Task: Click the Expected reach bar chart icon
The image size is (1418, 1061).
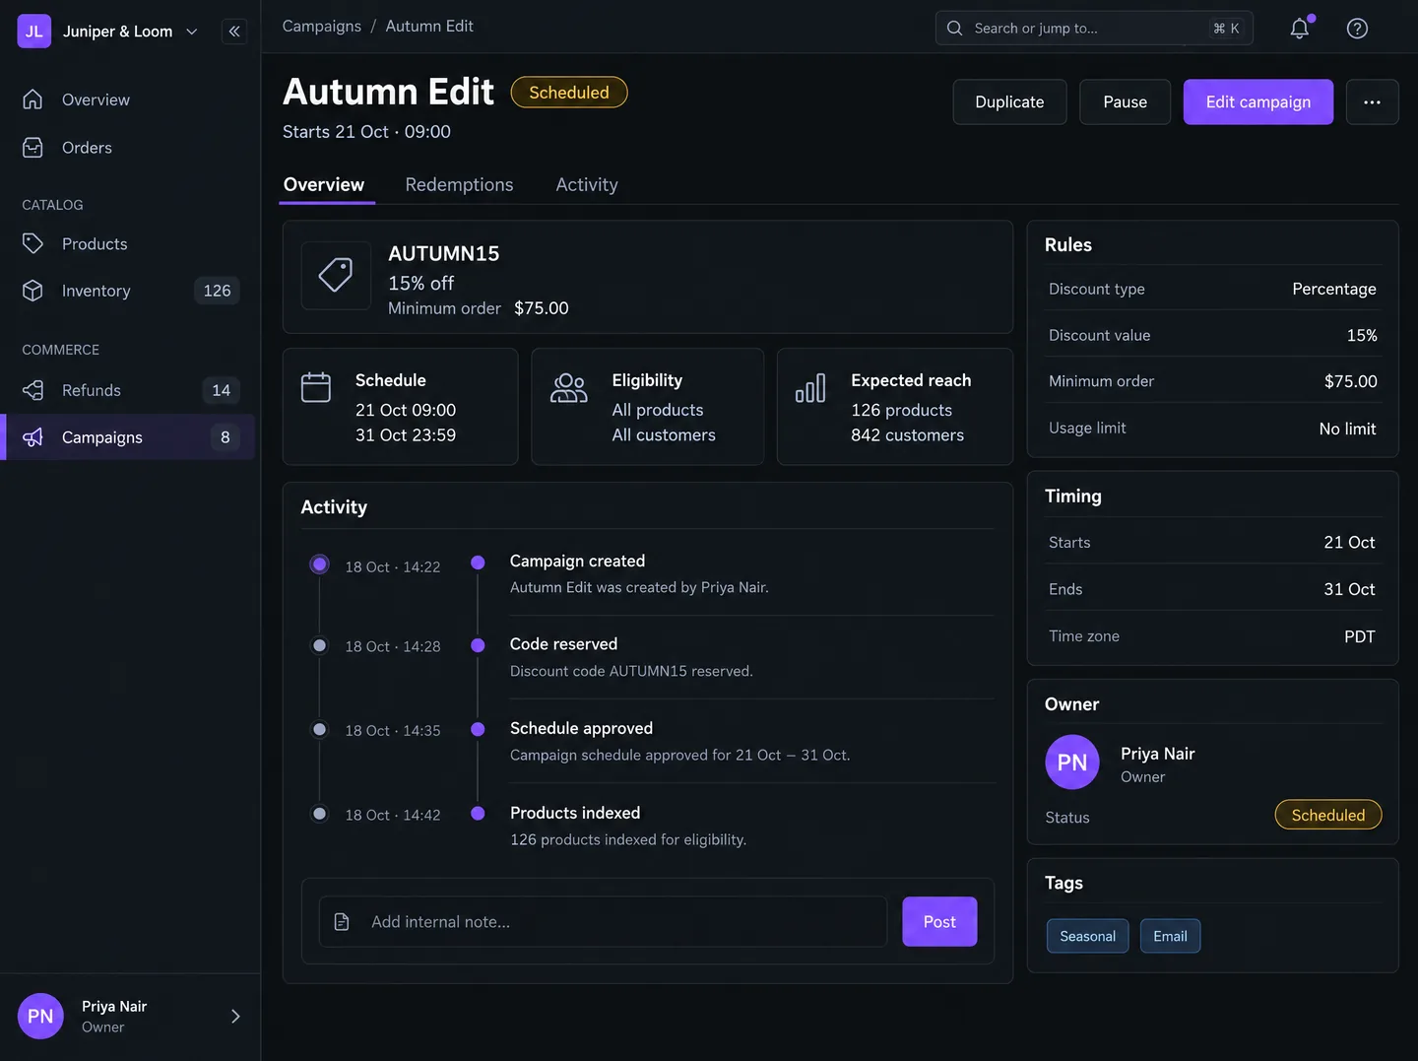Action: (810, 388)
